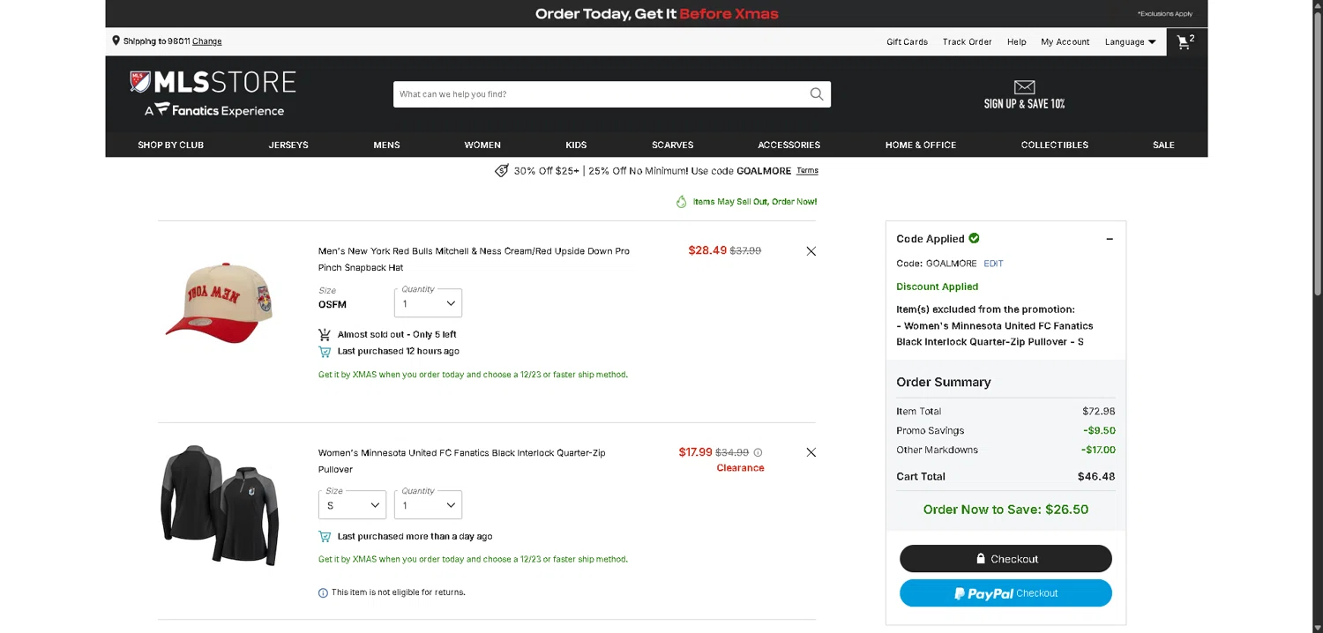Screen dimensions: 1323x633
Task: Open the Help link
Action: click(x=1017, y=41)
